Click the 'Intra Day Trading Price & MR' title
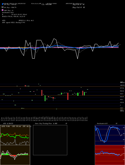This screenshot has width=125, height=165. click(x=46, y=123)
